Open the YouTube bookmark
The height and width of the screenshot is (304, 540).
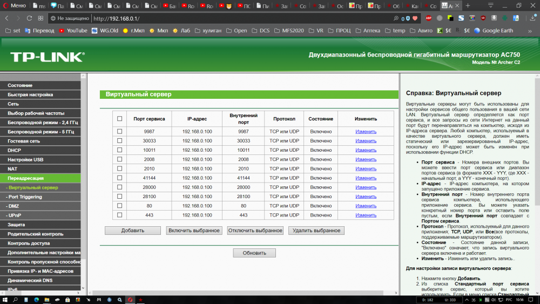click(x=73, y=31)
